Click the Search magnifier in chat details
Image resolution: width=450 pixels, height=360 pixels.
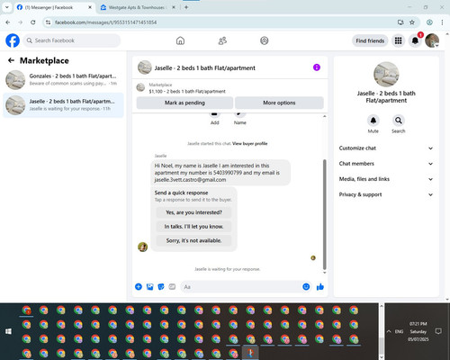tap(398, 121)
